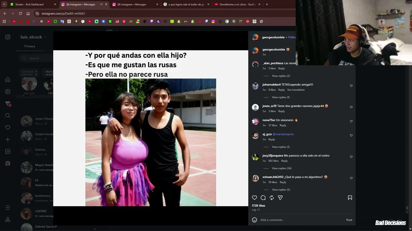412x231 pixels.
Task: Open georgecolumbie's profile from the post header
Action: (x=273, y=37)
